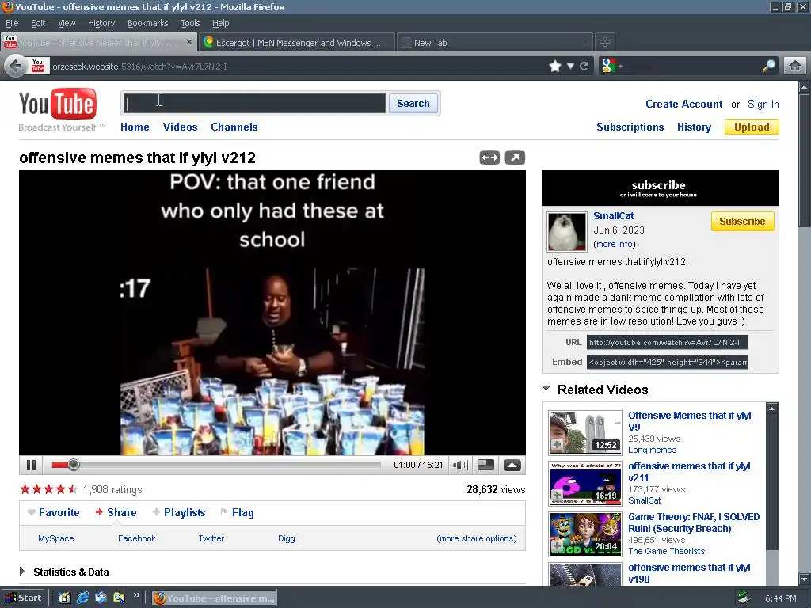Screen dimensions: 811x608
Task: Click the YouTube logo
Action: (58, 104)
